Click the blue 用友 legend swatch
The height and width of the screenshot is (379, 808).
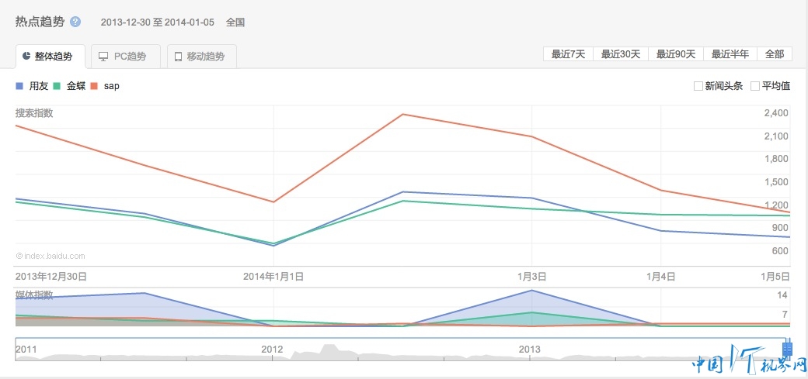(20, 86)
